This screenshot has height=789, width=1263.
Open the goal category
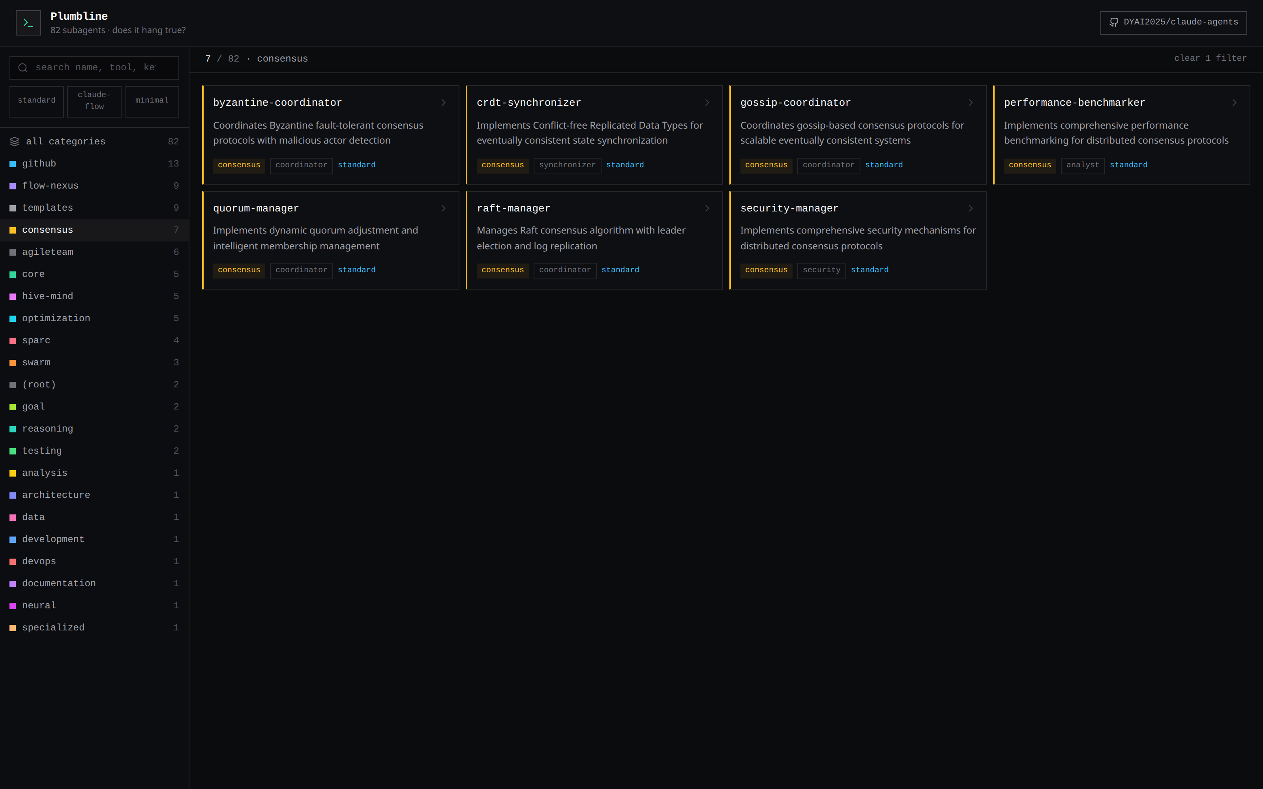[x=94, y=406]
